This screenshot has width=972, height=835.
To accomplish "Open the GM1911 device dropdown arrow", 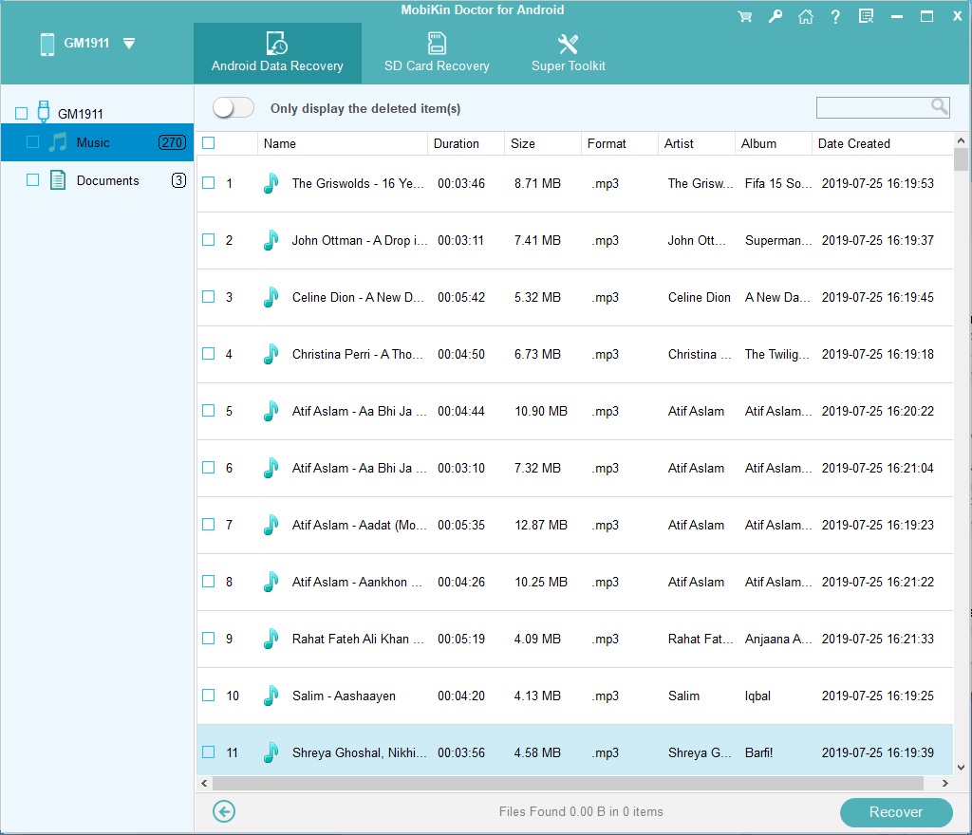I will coord(129,44).
